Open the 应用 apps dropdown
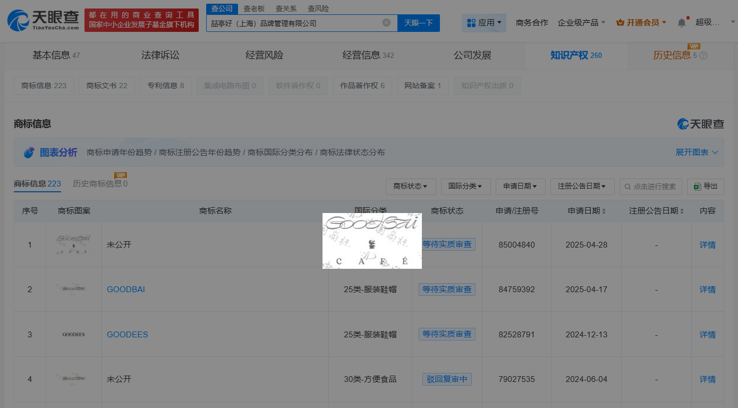This screenshot has width=738, height=408. pos(483,23)
